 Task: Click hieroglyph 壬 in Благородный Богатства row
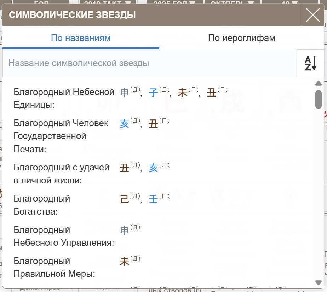[x=153, y=199]
